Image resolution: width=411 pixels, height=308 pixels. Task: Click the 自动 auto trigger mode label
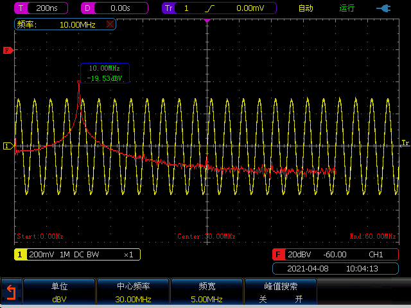tap(306, 9)
